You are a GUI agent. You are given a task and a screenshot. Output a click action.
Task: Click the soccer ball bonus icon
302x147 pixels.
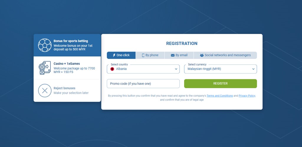45,45
